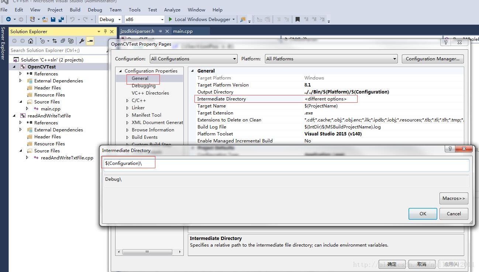Open the Team menu
This screenshot has height=272, width=479.
point(116,10)
